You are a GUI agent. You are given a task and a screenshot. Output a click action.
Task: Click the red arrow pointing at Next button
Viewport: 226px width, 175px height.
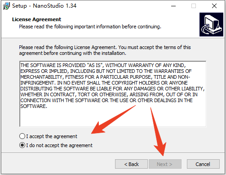(159, 132)
